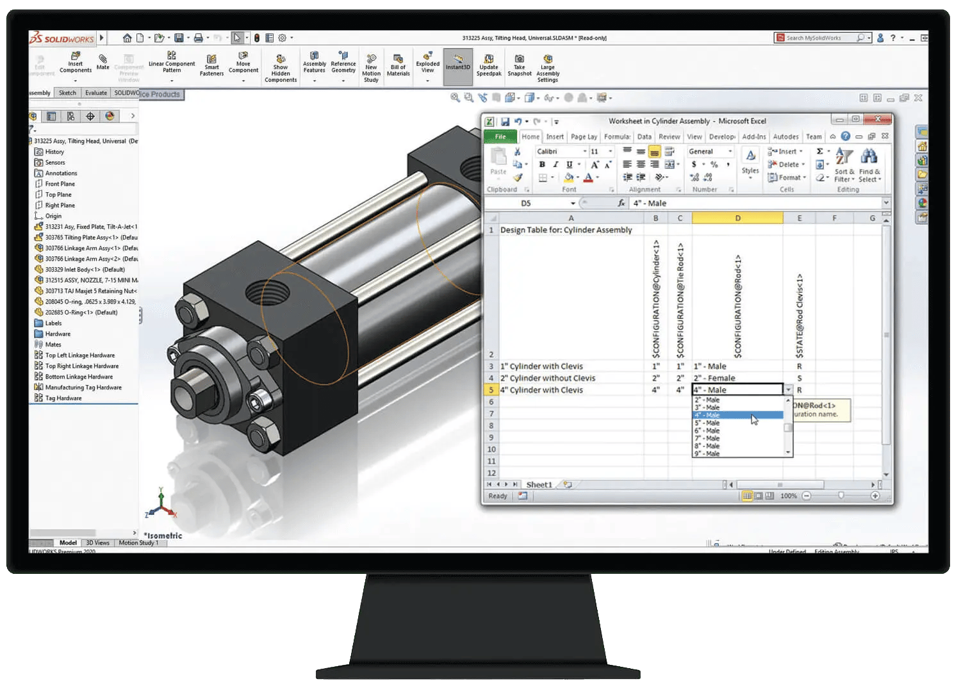The height and width of the screenshot is (686, 961).
Task: Launch Smart Fasteners
Action: tap(211, 65)
